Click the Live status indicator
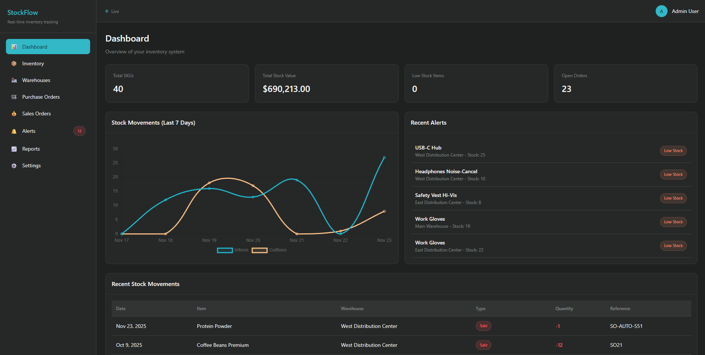 coord(112,11)
